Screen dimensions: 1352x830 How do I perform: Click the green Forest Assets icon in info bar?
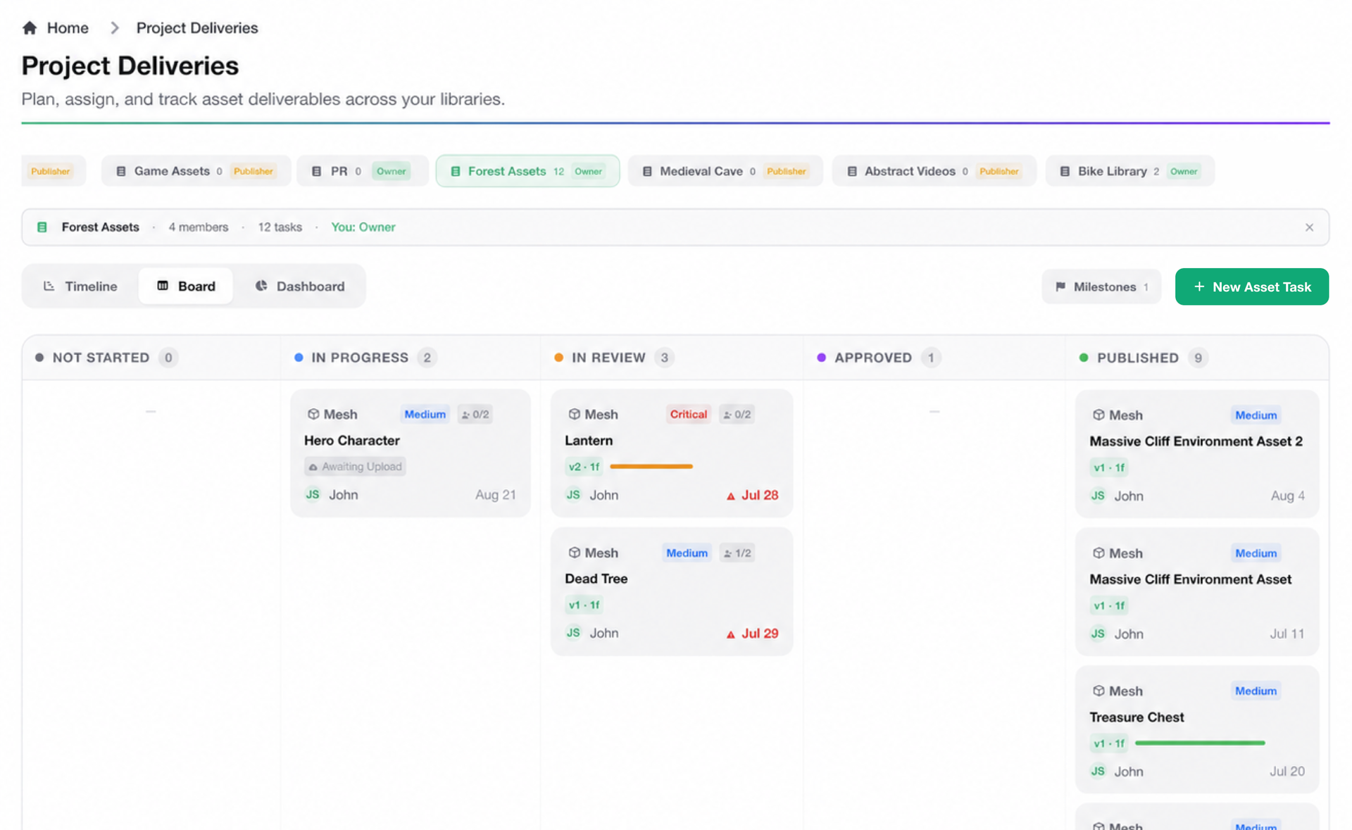click(x=42, y=227)
